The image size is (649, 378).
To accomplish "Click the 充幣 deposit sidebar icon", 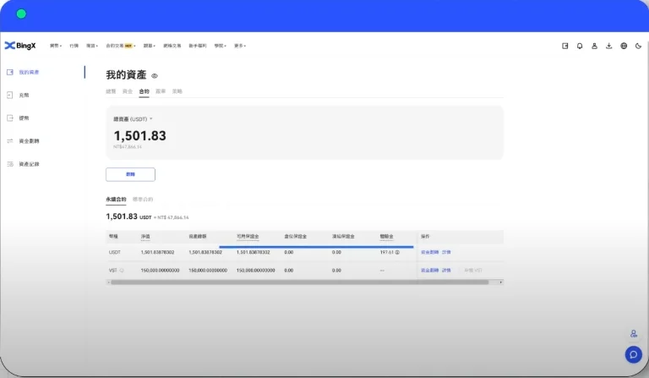I will click(x=10, y=96).
